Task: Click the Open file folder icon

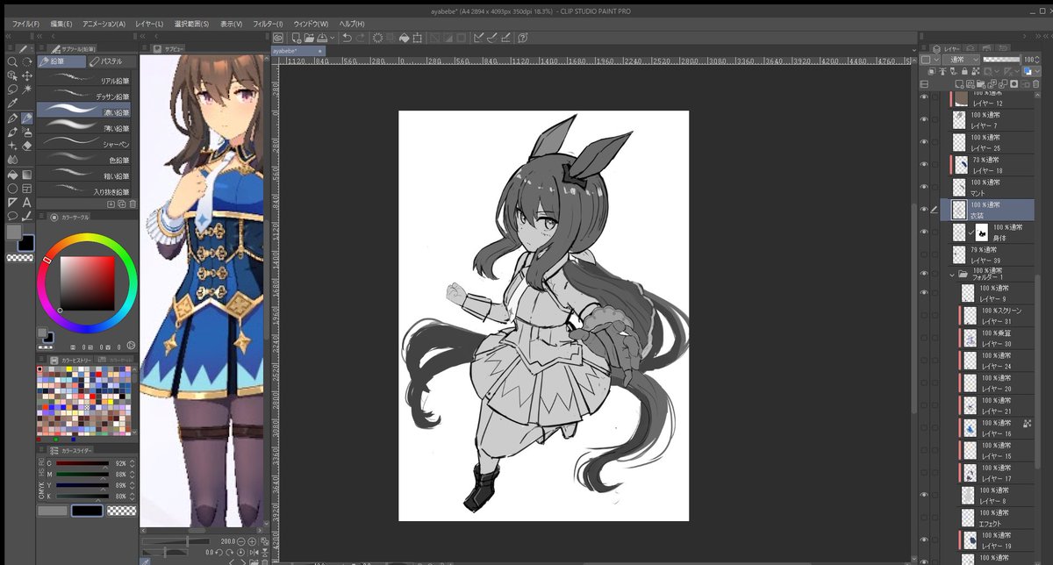Action: (310, 38)
